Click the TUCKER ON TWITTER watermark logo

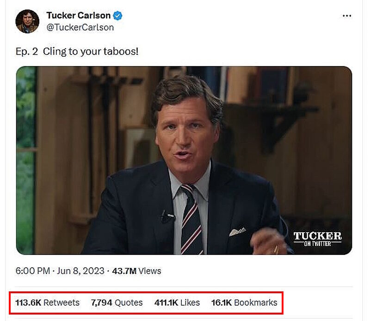click(317, 239)
